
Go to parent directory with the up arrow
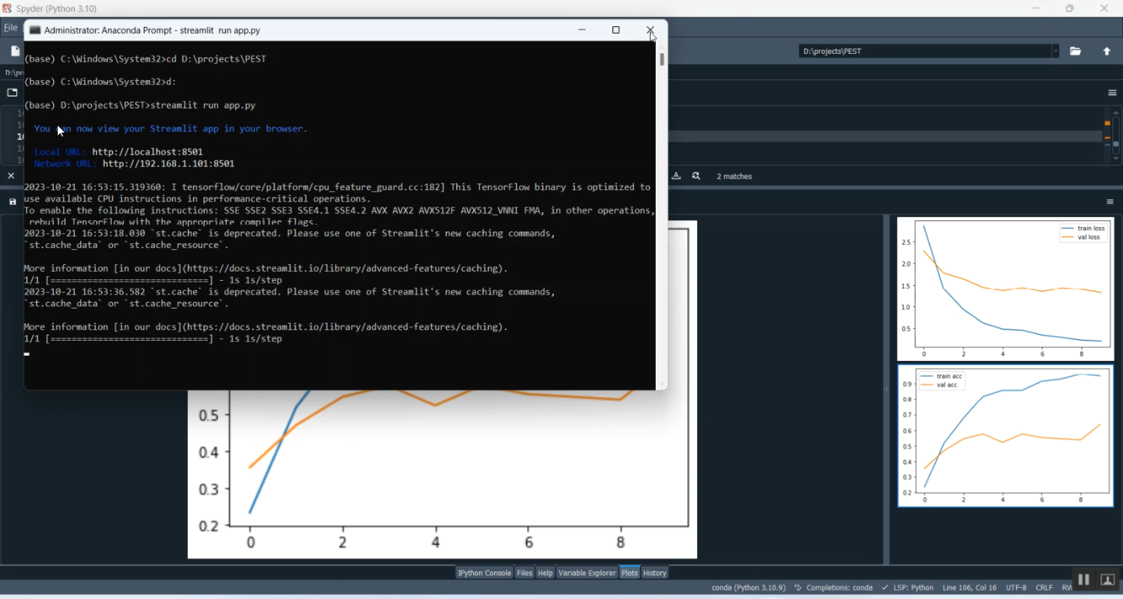[1107, 51]
